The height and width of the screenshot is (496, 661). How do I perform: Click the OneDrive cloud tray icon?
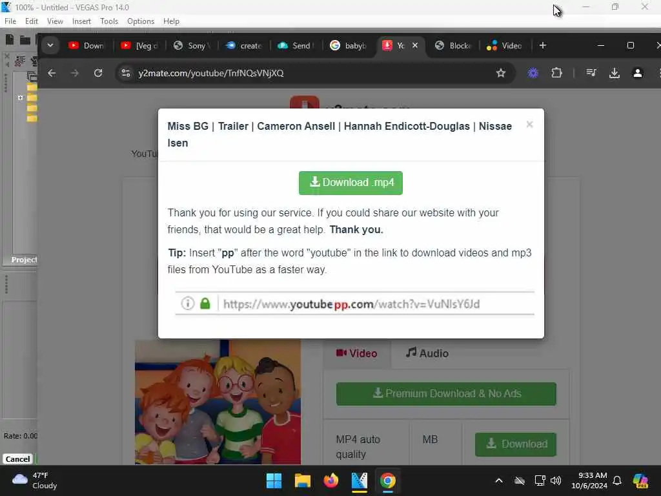coord(520,480)
